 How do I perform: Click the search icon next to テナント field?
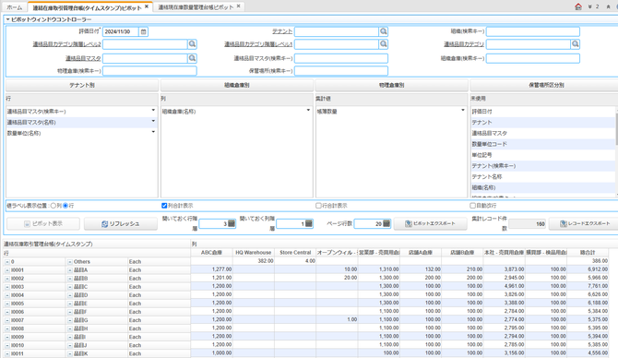point(383,31)
